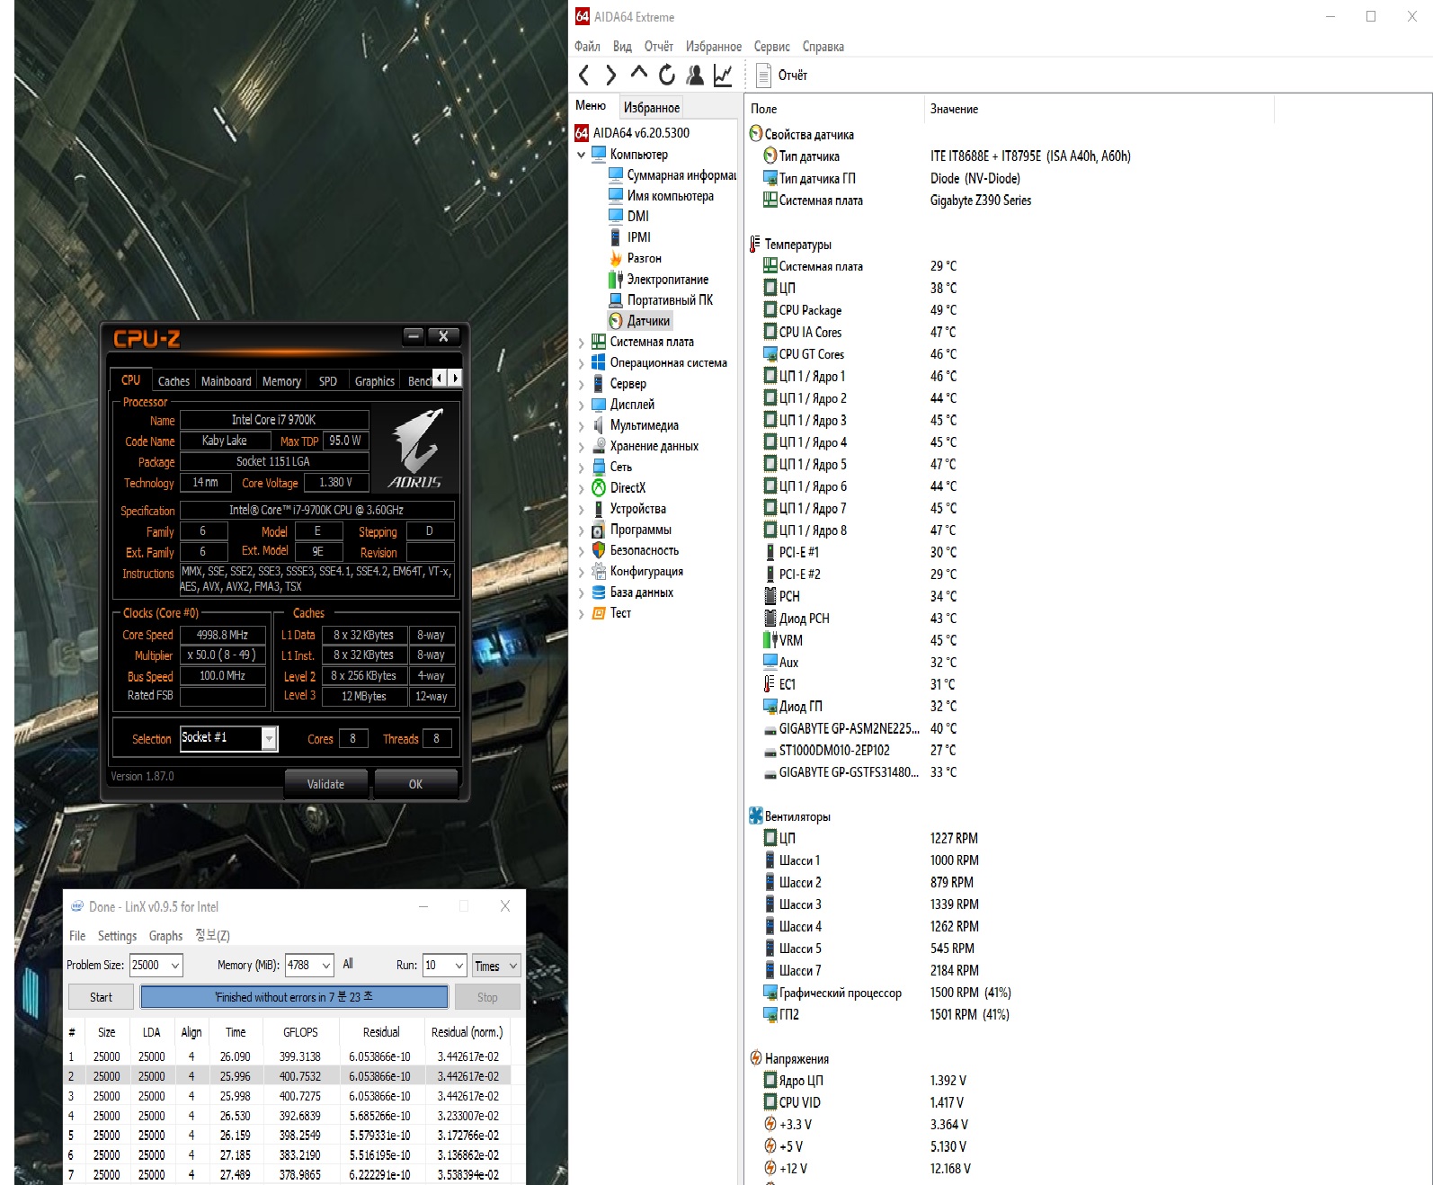The image size is (1433, 1185).
Task: Click the IPMI item icon in tree
Action: coord(616,237)
